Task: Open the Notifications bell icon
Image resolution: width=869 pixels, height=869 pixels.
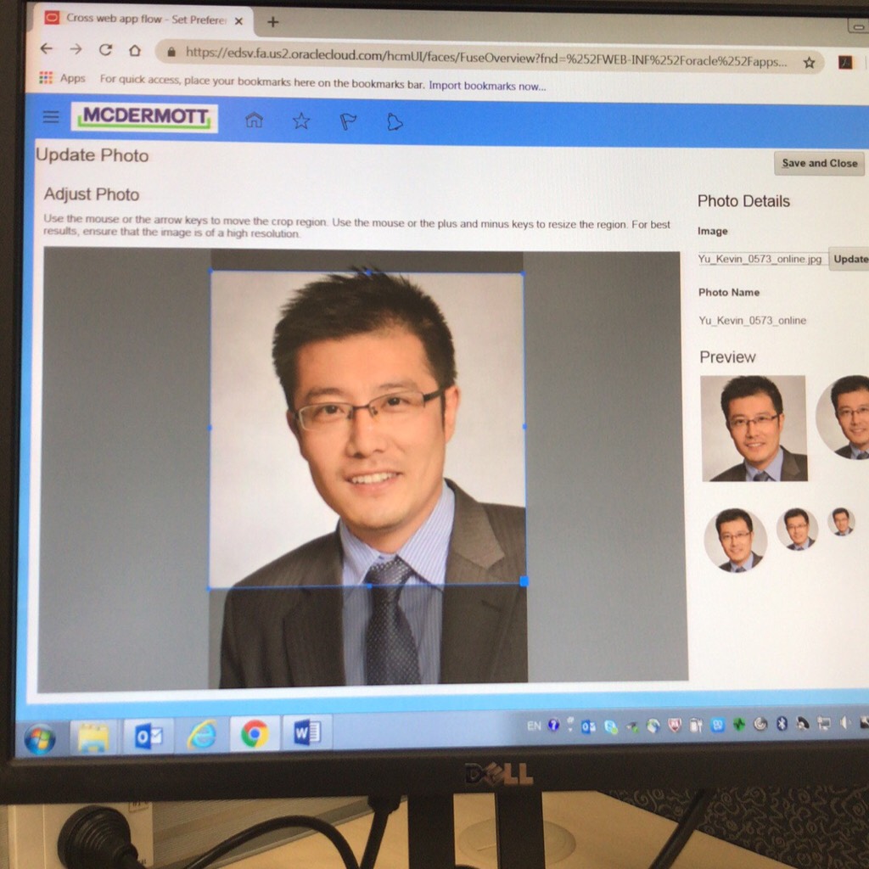Action: click(x=395, y=123)
